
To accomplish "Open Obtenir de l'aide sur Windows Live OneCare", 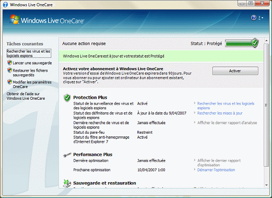I will point(26,96).
